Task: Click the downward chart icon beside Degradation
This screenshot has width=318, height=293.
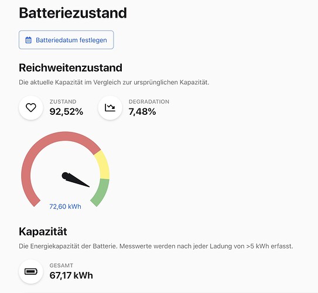Action: coord(110,108)
